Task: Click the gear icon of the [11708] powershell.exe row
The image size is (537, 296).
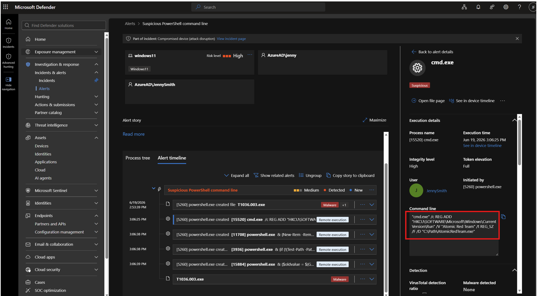Action: 168,234
